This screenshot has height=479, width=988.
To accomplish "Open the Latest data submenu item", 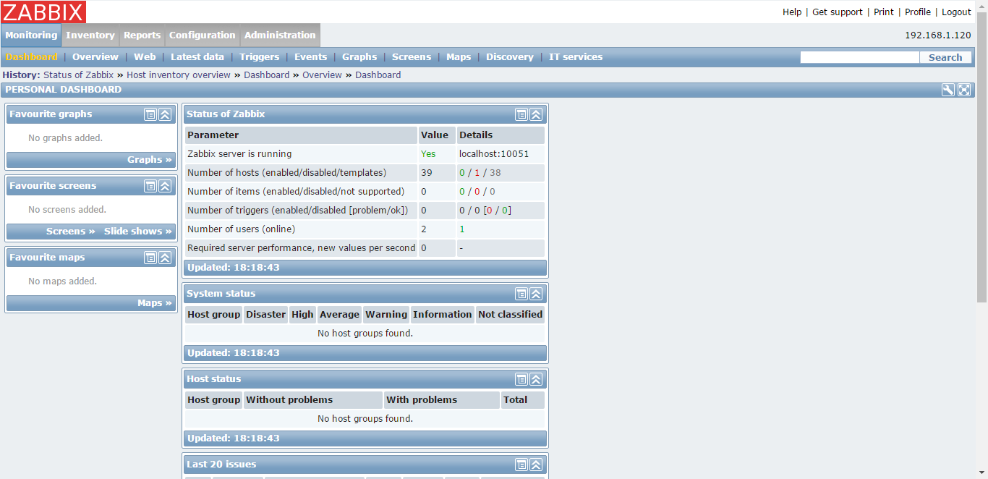I will [x=197, y=57].
